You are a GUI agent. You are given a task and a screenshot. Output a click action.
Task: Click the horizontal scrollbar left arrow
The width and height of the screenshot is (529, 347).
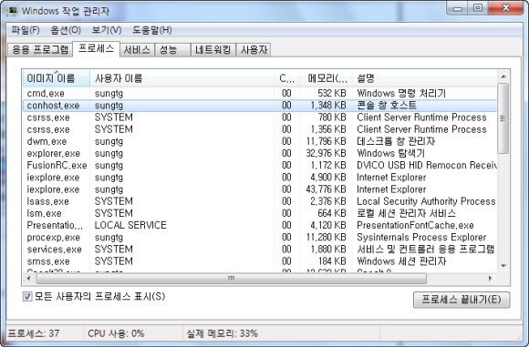coord(28,279)
